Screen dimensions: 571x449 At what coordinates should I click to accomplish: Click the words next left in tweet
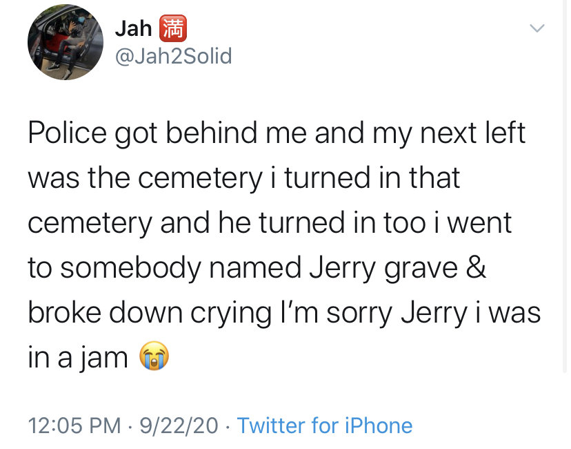pos(472,133)
